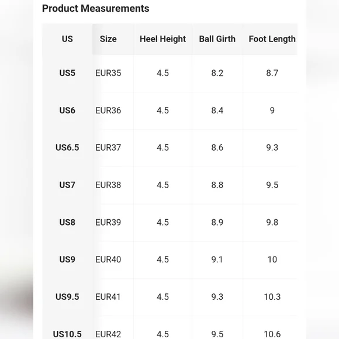
Task: Select the Ball Girth column header
Action: [x=217, y=39]
